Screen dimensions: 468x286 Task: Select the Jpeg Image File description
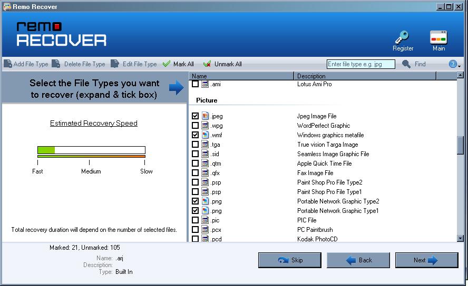click(317, 116)
